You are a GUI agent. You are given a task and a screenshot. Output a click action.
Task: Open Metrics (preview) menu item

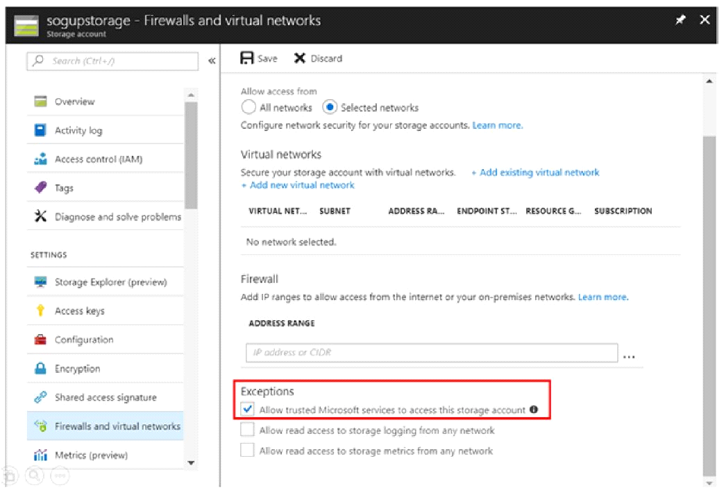pyautogui.click(x=106, y=455)
